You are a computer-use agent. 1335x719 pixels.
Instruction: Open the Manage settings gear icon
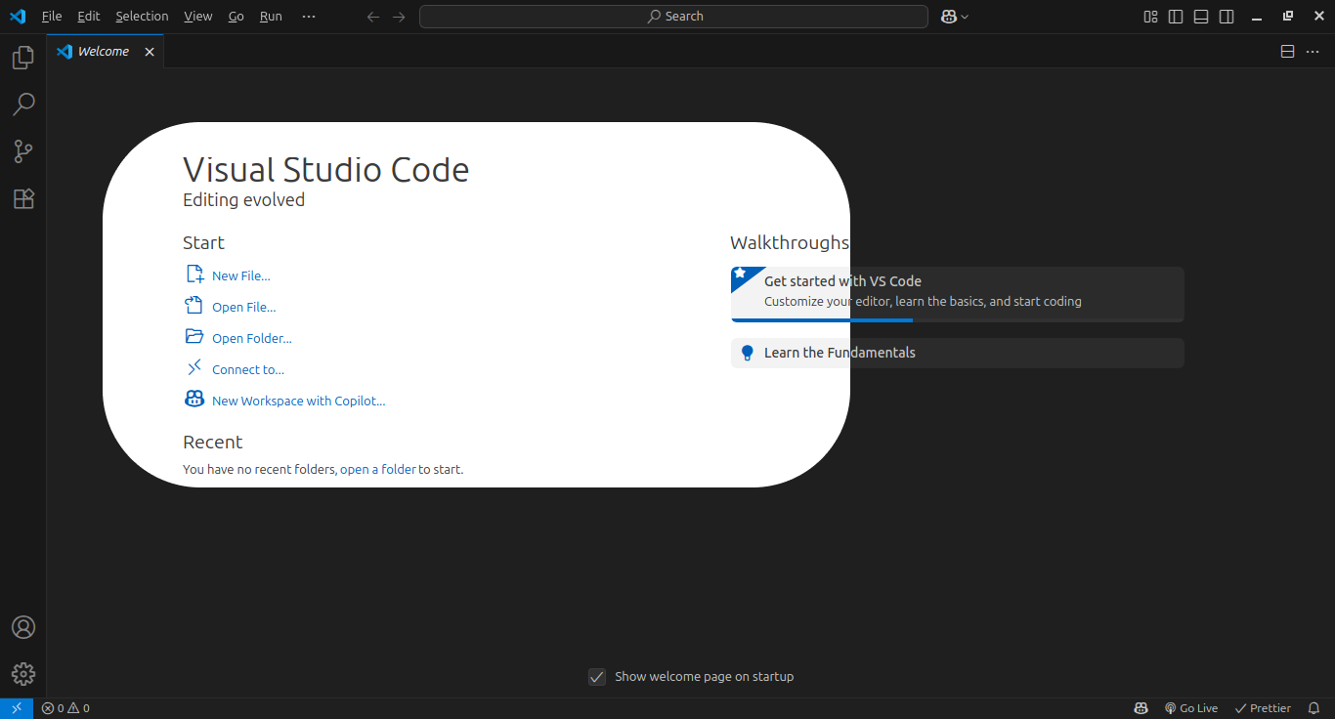point(22,673)
